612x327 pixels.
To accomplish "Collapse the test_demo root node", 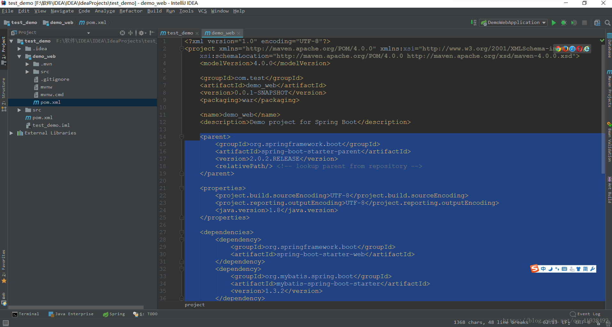I will click(11, 41).
